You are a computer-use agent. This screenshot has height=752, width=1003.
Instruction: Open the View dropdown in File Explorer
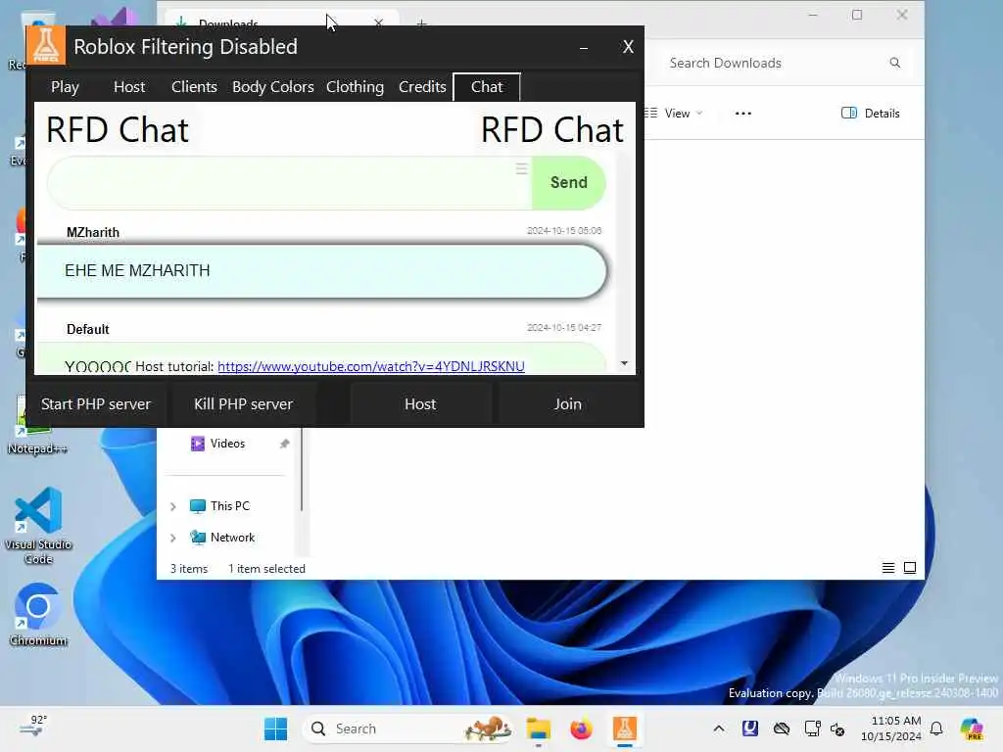675,114
